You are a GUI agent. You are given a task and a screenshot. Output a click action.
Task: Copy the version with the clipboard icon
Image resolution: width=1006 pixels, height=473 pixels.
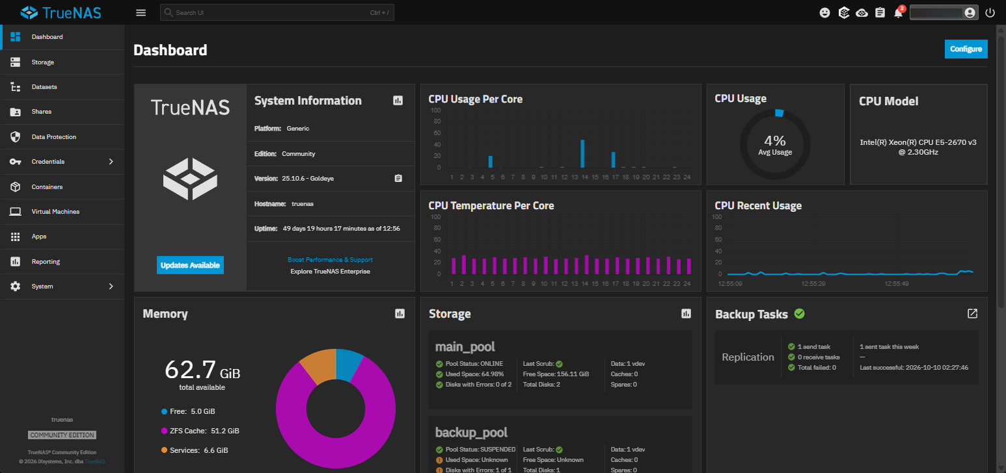pos(398,178)
